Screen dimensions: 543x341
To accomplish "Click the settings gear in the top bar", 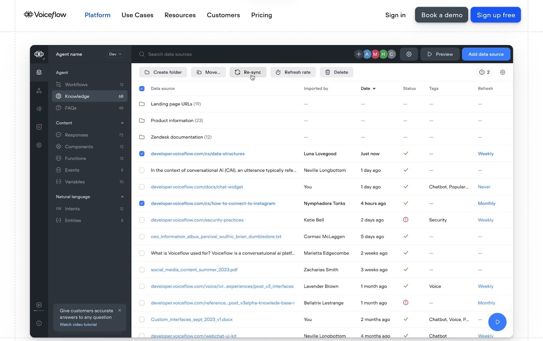I will 409,54.
